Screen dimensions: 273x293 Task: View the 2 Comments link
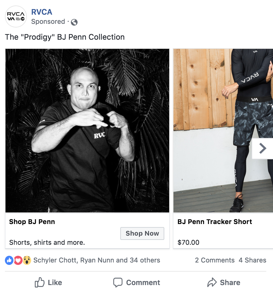coord(215,260)
